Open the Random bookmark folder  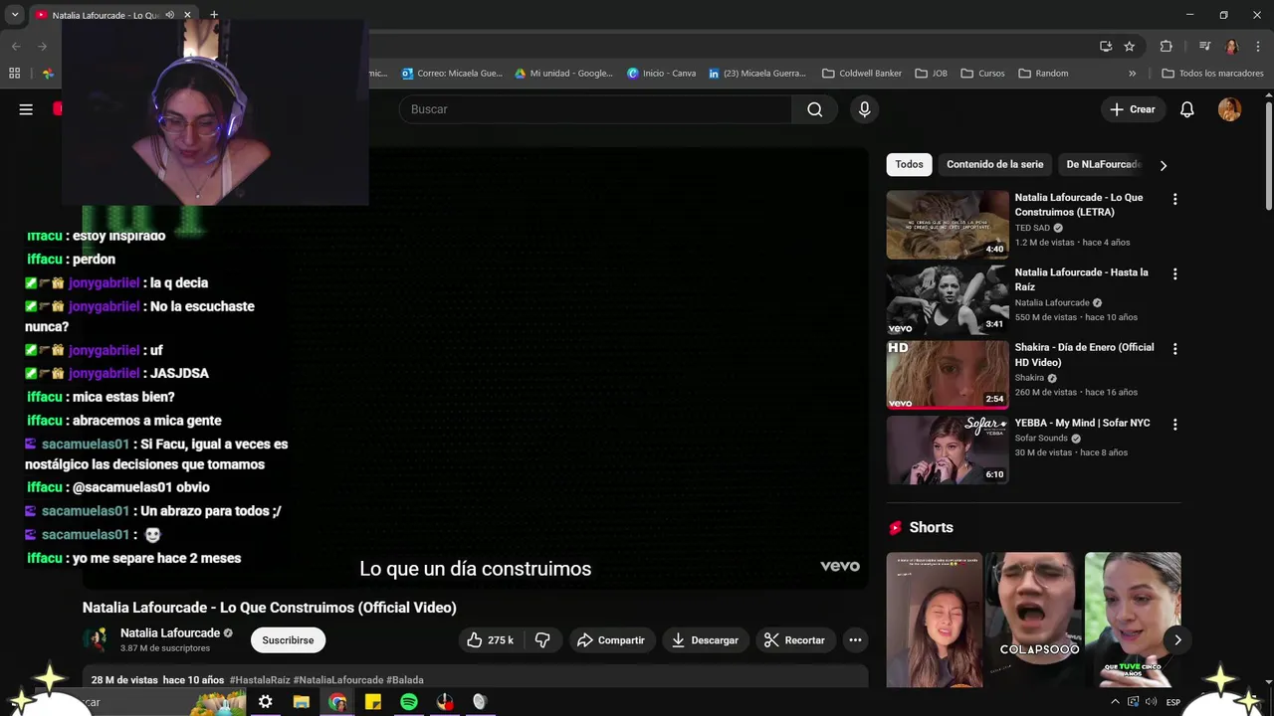point(1043,73)
